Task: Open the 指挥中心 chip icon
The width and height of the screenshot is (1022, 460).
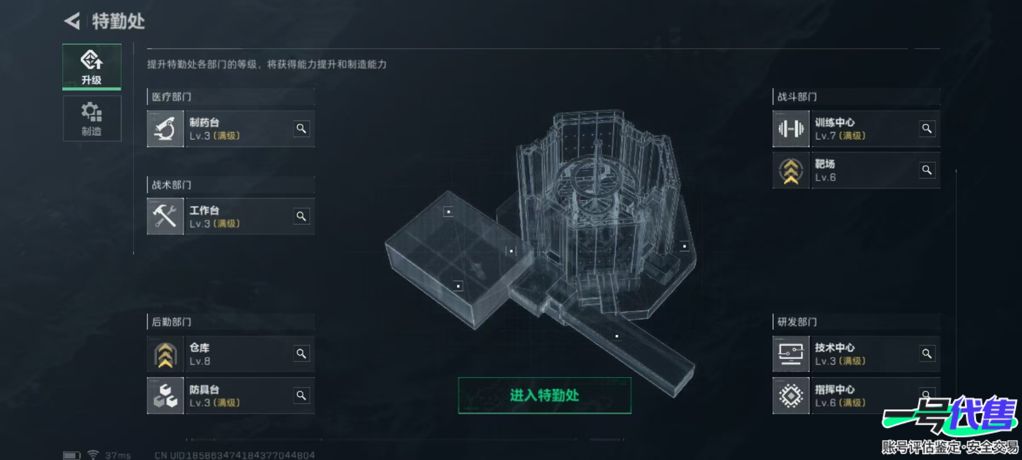Action: pos(791,396)
